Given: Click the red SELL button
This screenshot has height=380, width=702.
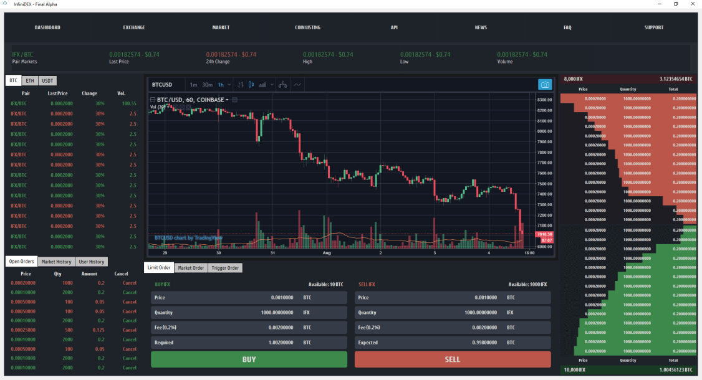Looking at the screenshot, I should pyautogui.click(x=452, y=359).
